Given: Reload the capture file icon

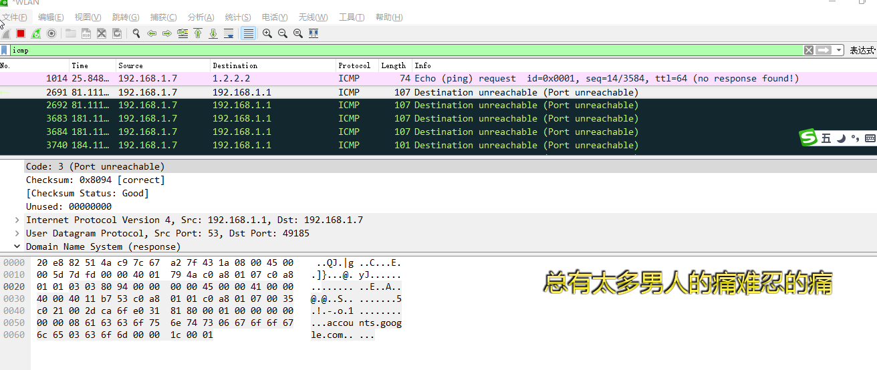Looking at the screenshot, I should click(117, 33).
